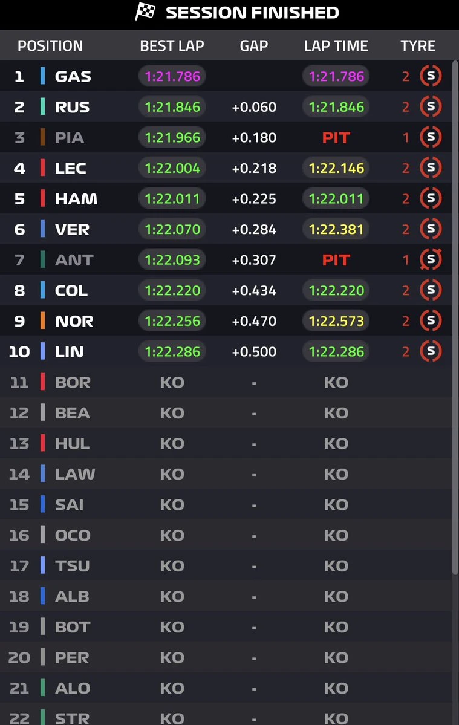
Task: Open the BOR driver row
Action: 226,382
